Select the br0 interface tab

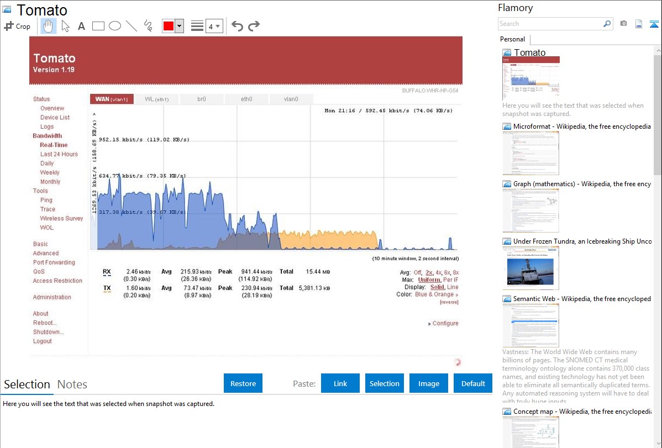click(201, 99)
